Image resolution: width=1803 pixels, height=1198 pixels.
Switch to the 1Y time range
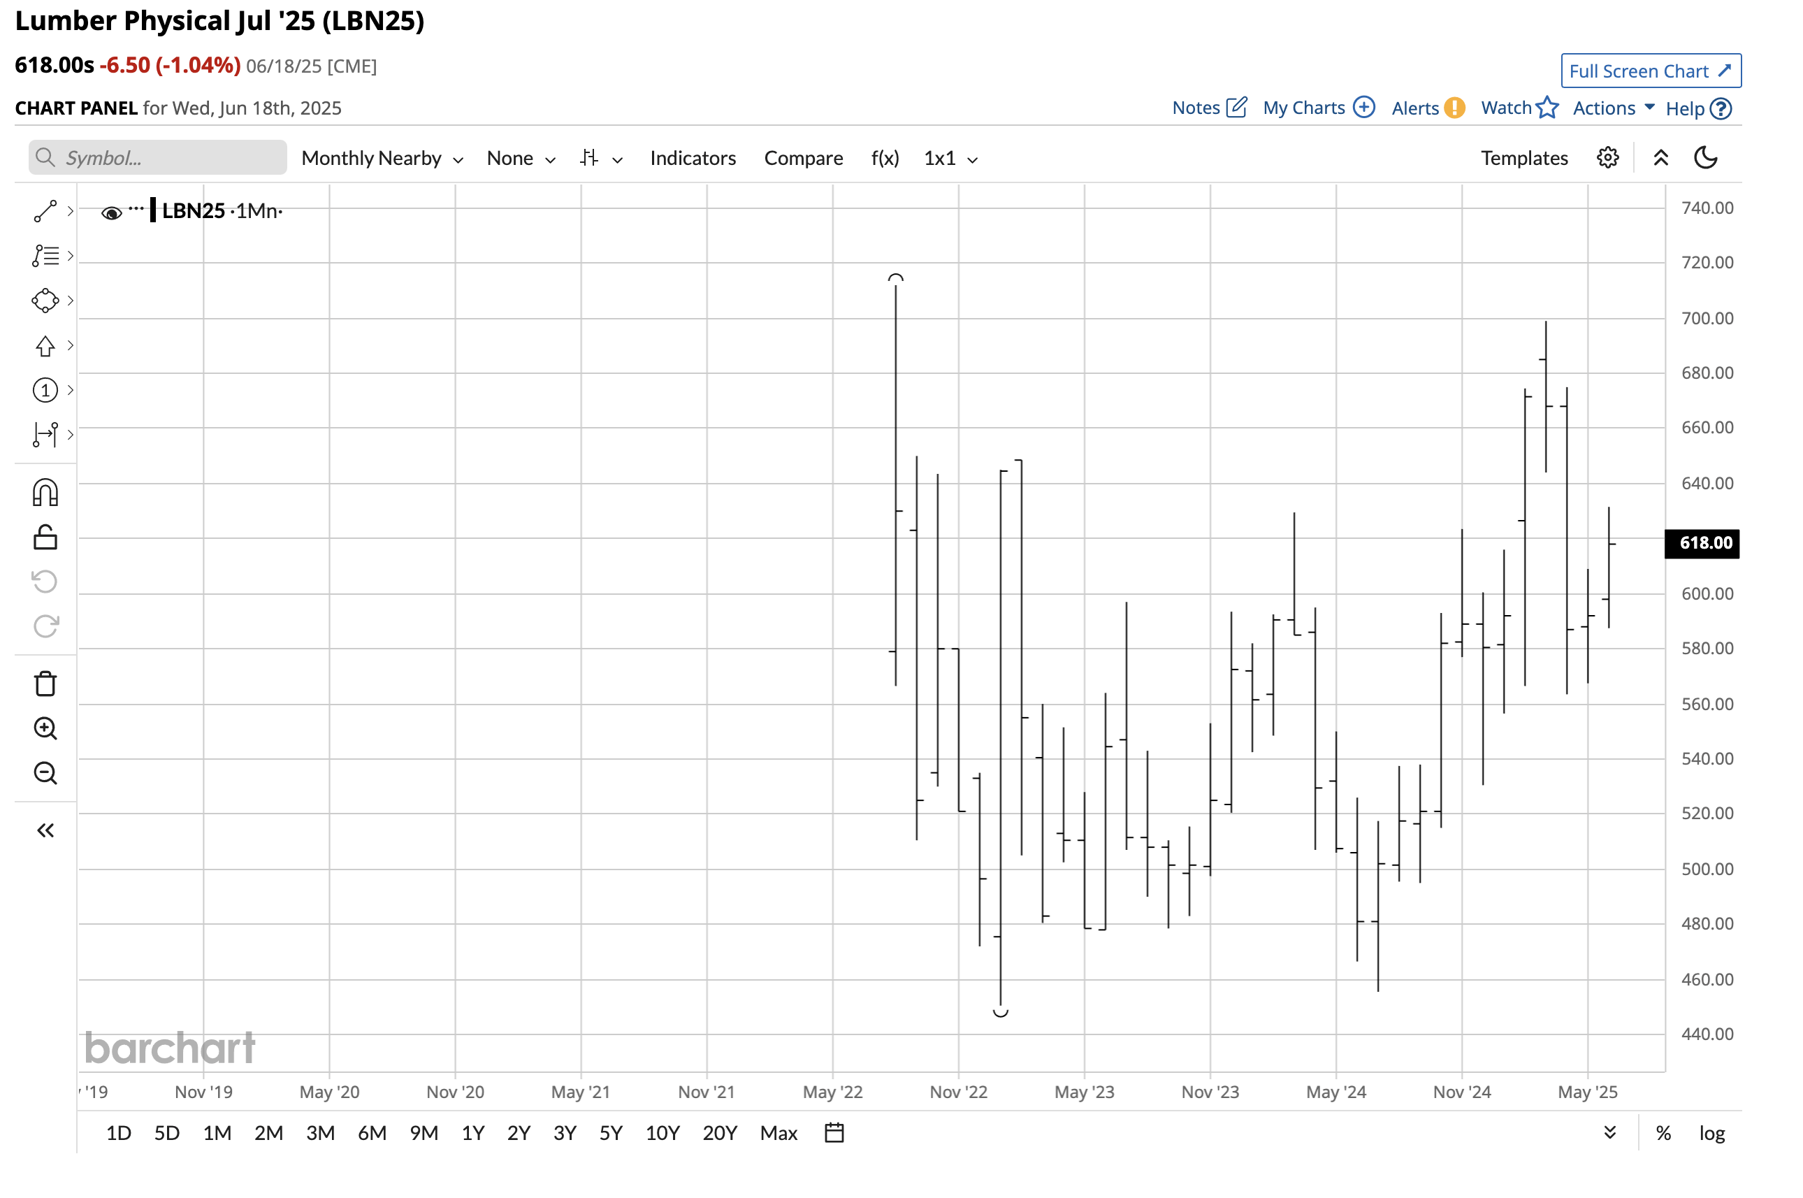pos(473,1133)
